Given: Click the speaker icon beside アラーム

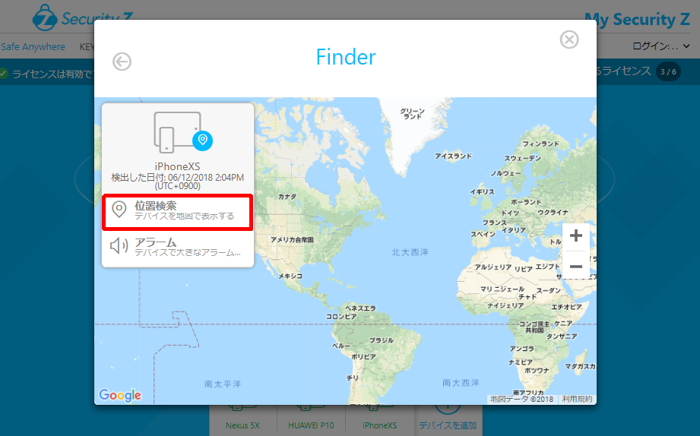Looking at the screenshot, I should (x=119, y=246).
